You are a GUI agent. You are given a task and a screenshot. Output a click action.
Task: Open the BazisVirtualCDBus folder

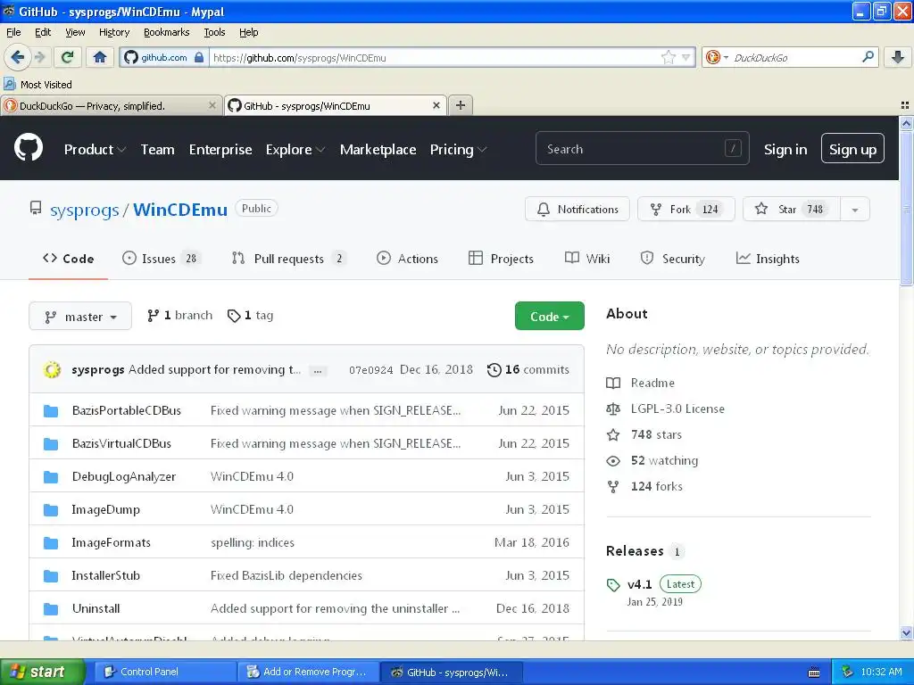[121, 444]
